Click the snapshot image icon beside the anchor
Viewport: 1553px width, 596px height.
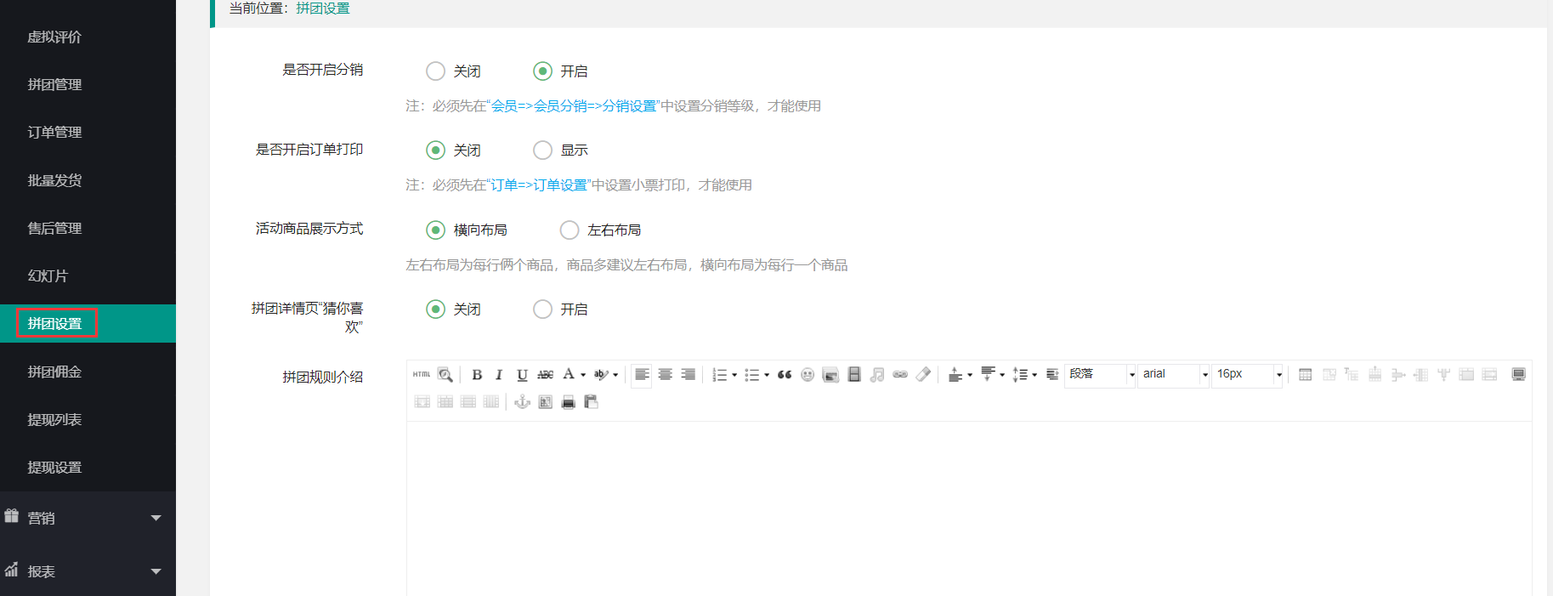[x=545, y=402]
